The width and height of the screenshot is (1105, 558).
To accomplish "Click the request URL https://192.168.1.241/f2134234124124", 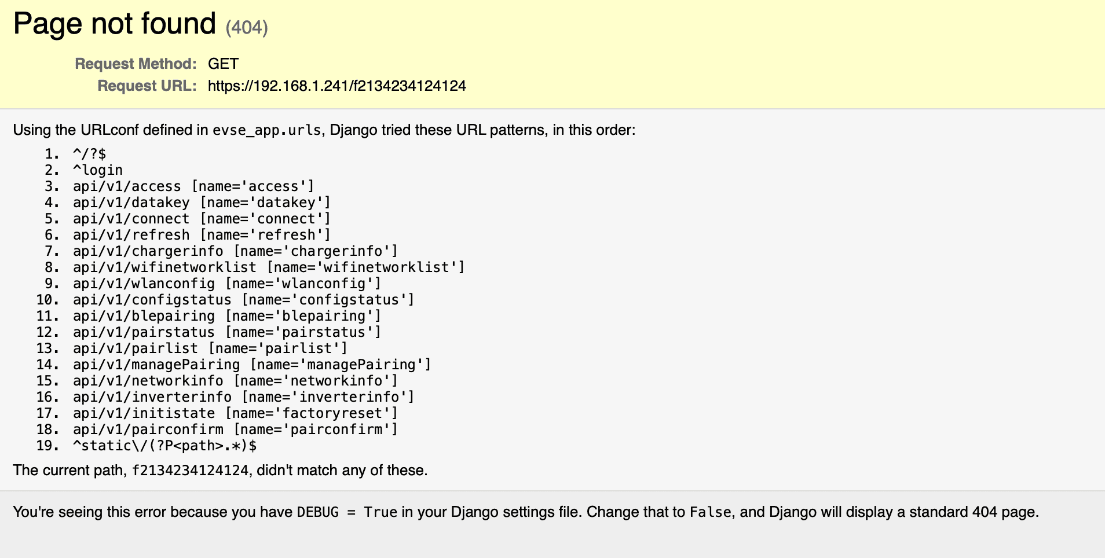I will [336, 86].
